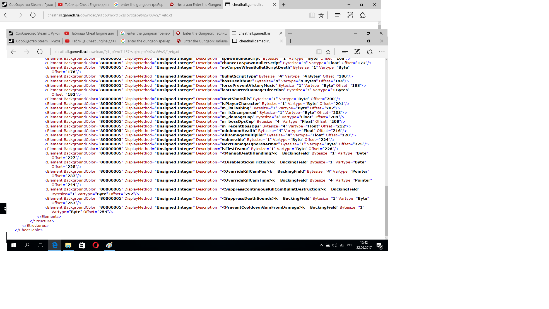
Task: Click the web note icon in the nested toolbar
Action: coord(357,52)
